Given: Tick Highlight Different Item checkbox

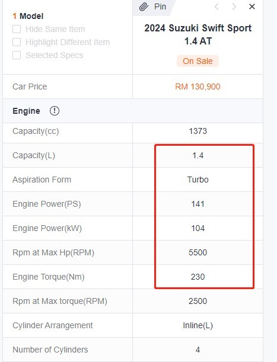Looking at the screenshot, I should point(17,42).
